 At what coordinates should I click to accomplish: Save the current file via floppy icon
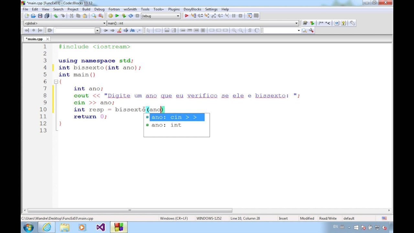40,16
